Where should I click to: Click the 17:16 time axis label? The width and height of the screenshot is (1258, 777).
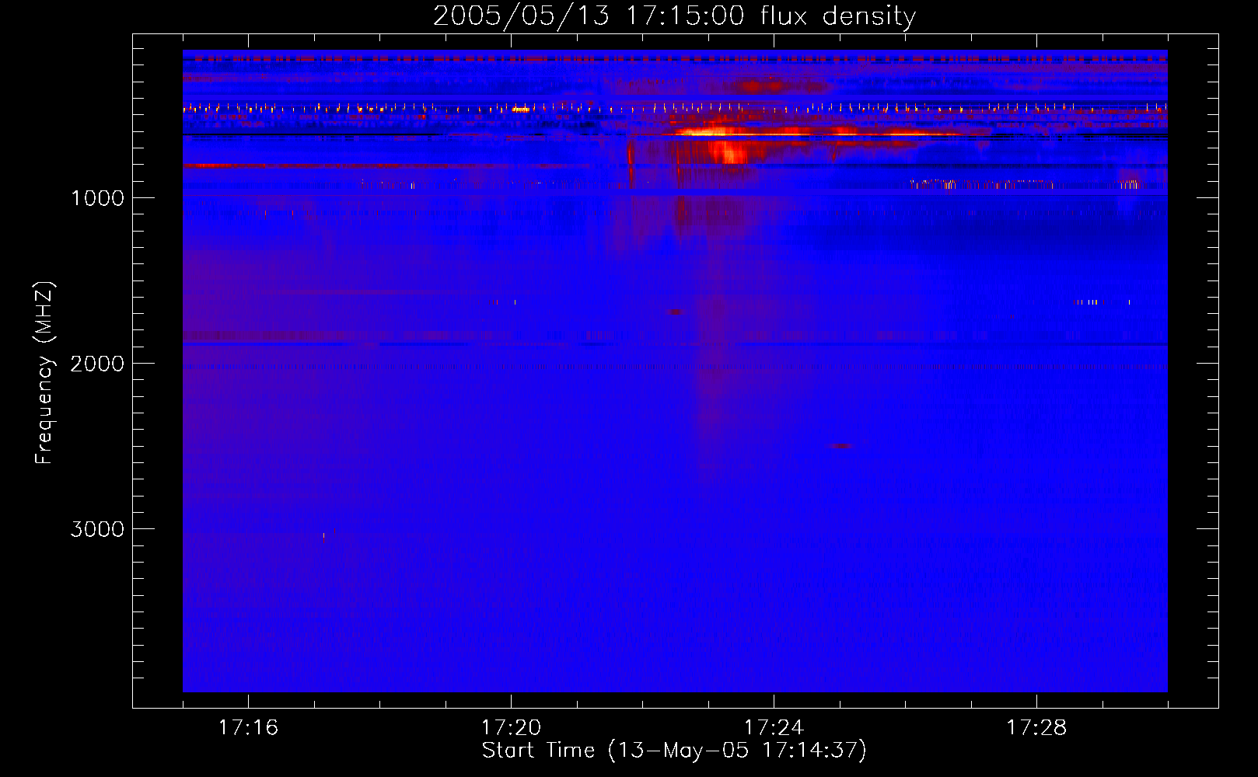tap(248, 728)
